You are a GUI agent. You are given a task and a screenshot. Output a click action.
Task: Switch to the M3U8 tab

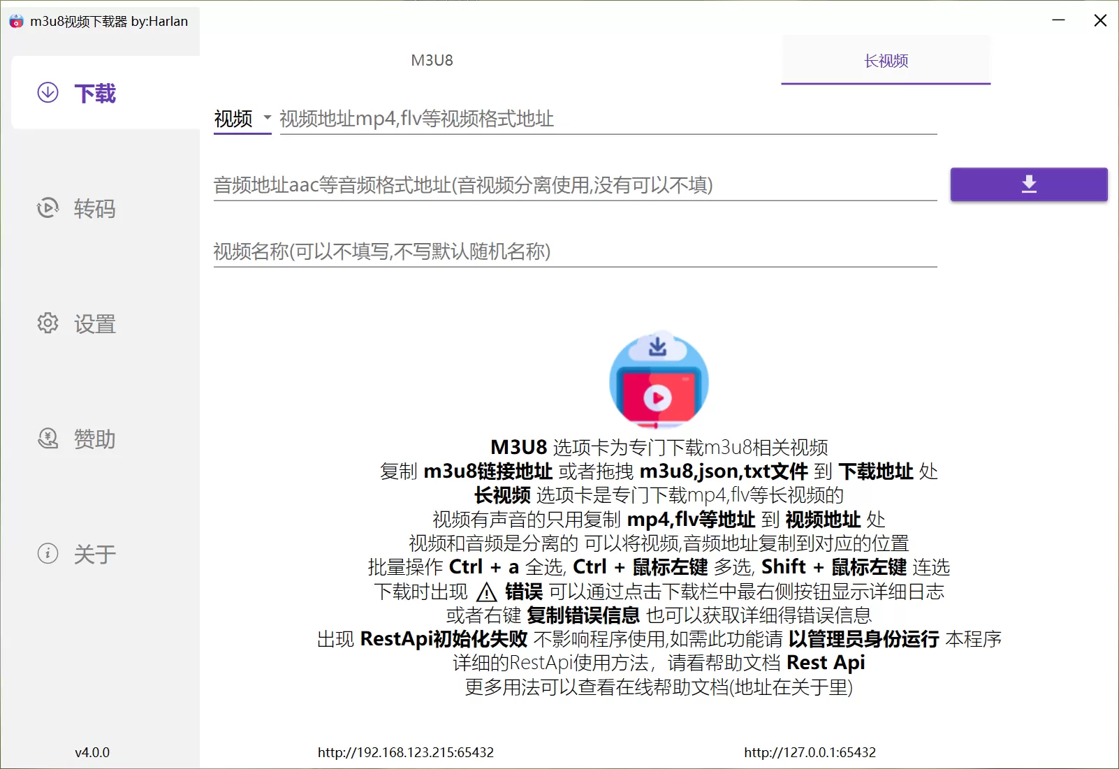pos(432,60)
